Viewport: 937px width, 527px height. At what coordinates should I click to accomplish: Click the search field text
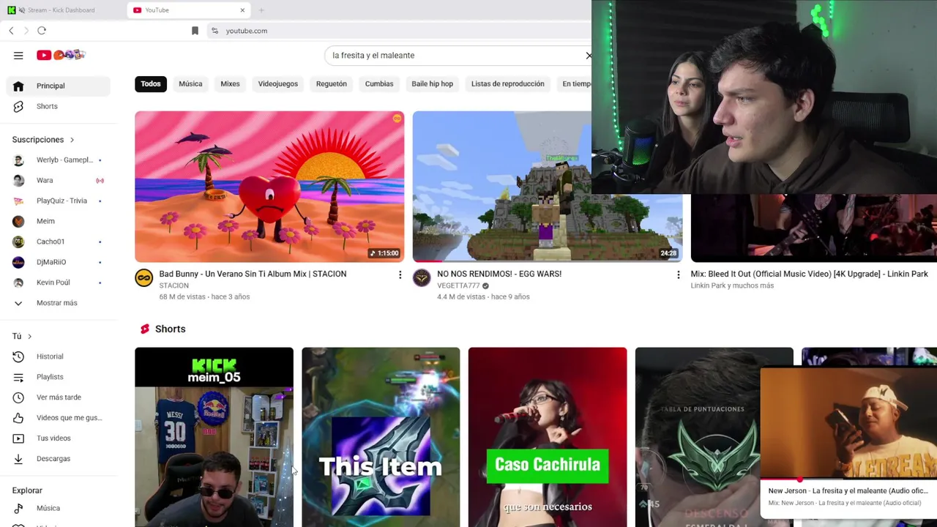click(x=373, y=56)
